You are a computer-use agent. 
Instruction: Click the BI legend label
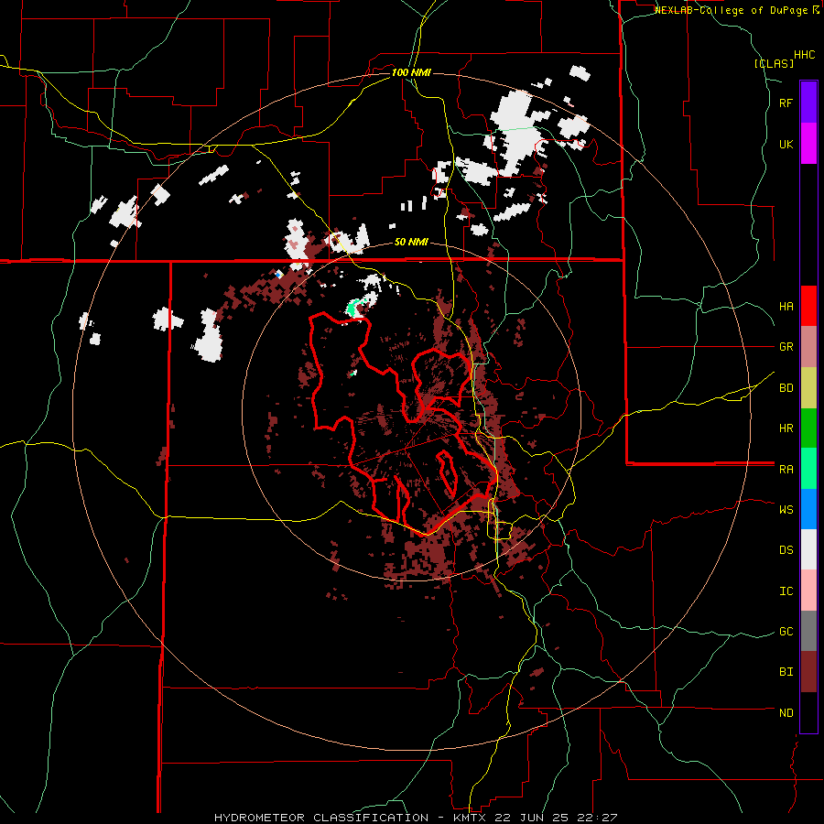tap(786, 672)
